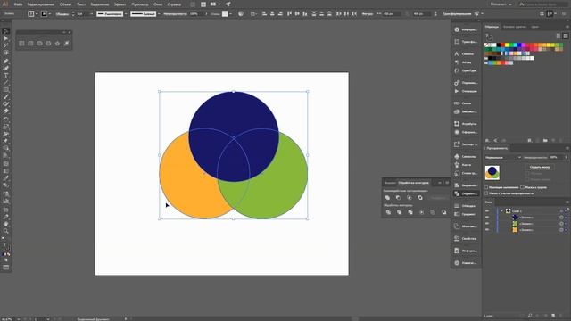The height and width of the screenshot is (321, 571).
Task: Switch swatches panel to list view
Action: [x=559, y=36]
